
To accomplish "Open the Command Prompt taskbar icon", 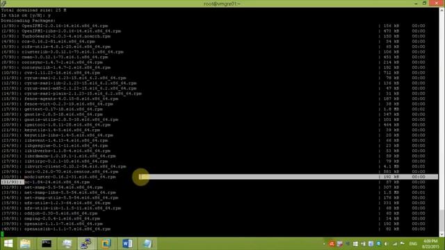I will 47,244.
